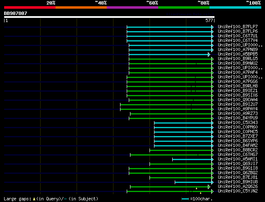Click the purple ~60% legend segment
This screenshot has width=265, height=202.
[132, 7]
